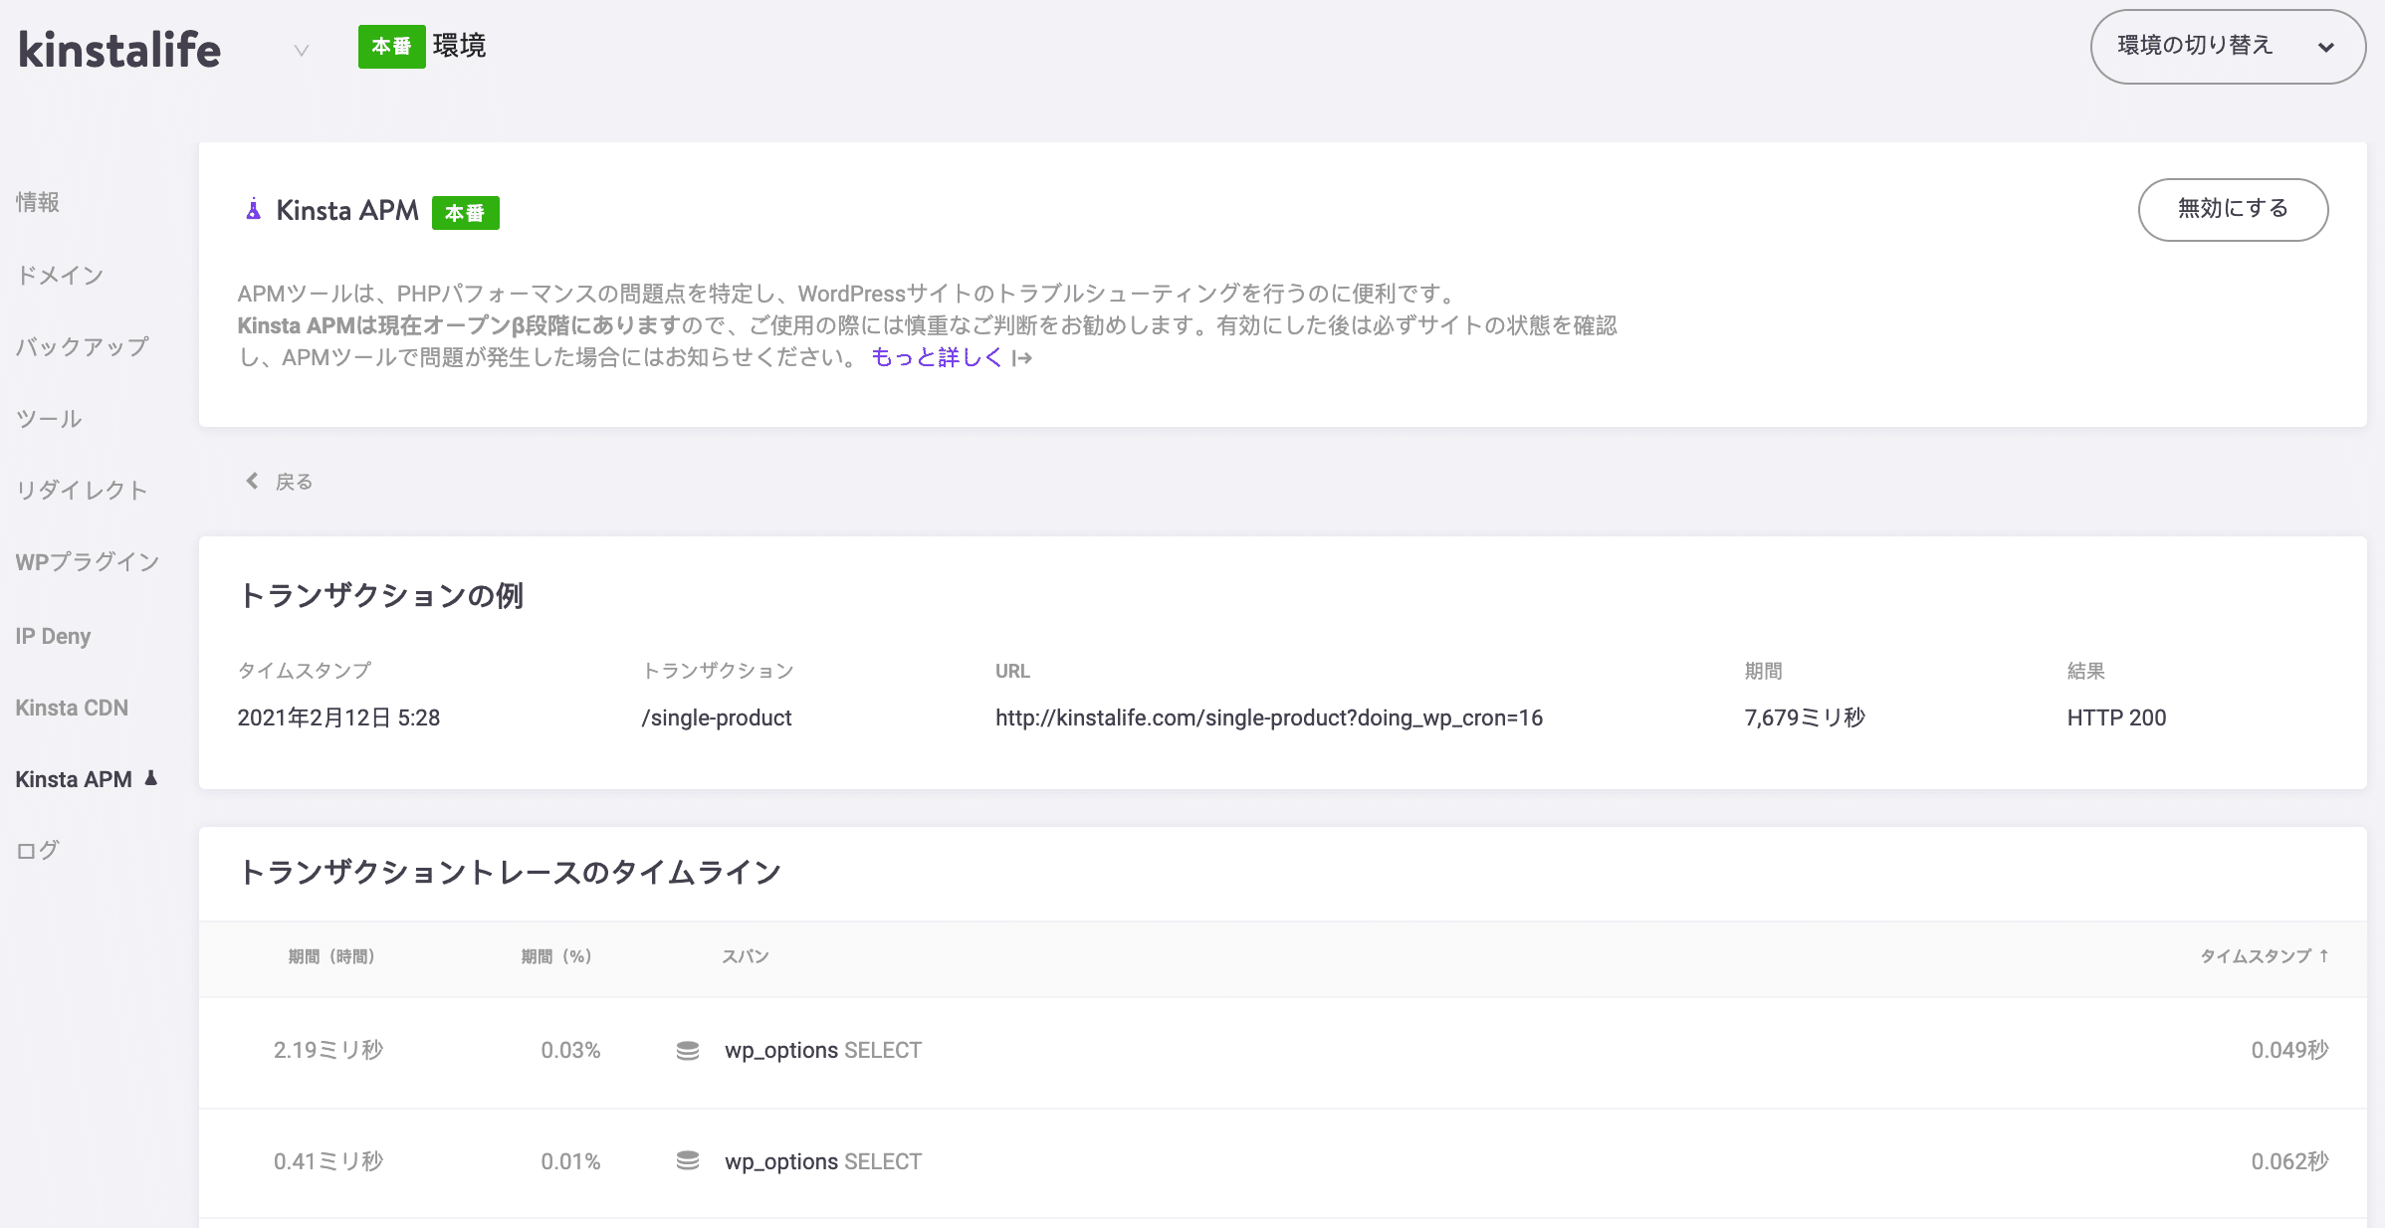
Task: Click the external link icon after もっと詳しく
Action: tap(1022, 358)
